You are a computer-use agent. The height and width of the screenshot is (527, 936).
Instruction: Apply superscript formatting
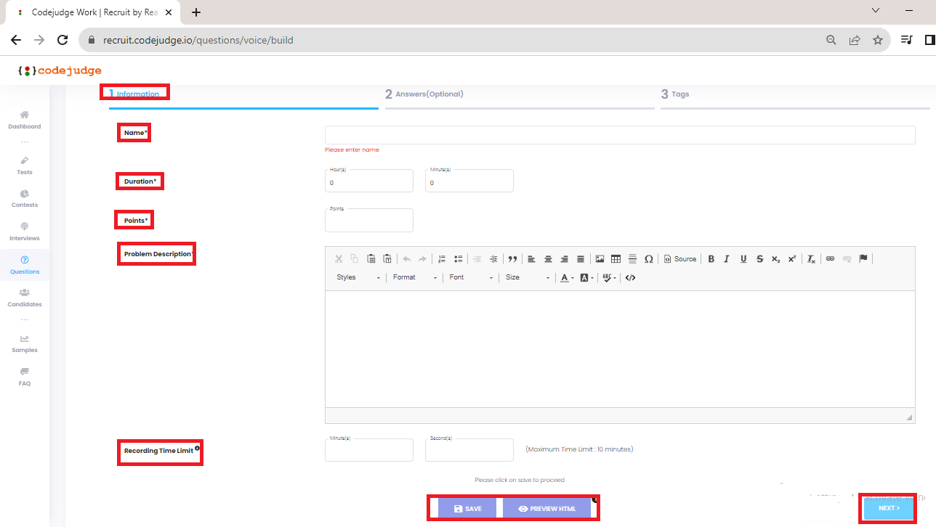pyautogui.click(x=792, y=259)
